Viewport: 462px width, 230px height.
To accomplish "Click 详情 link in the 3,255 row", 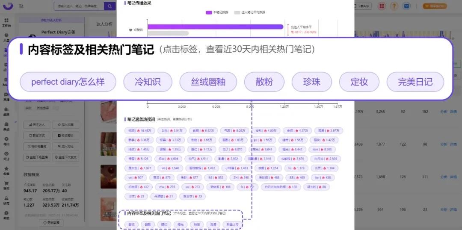I will click(x=453, y=112).
